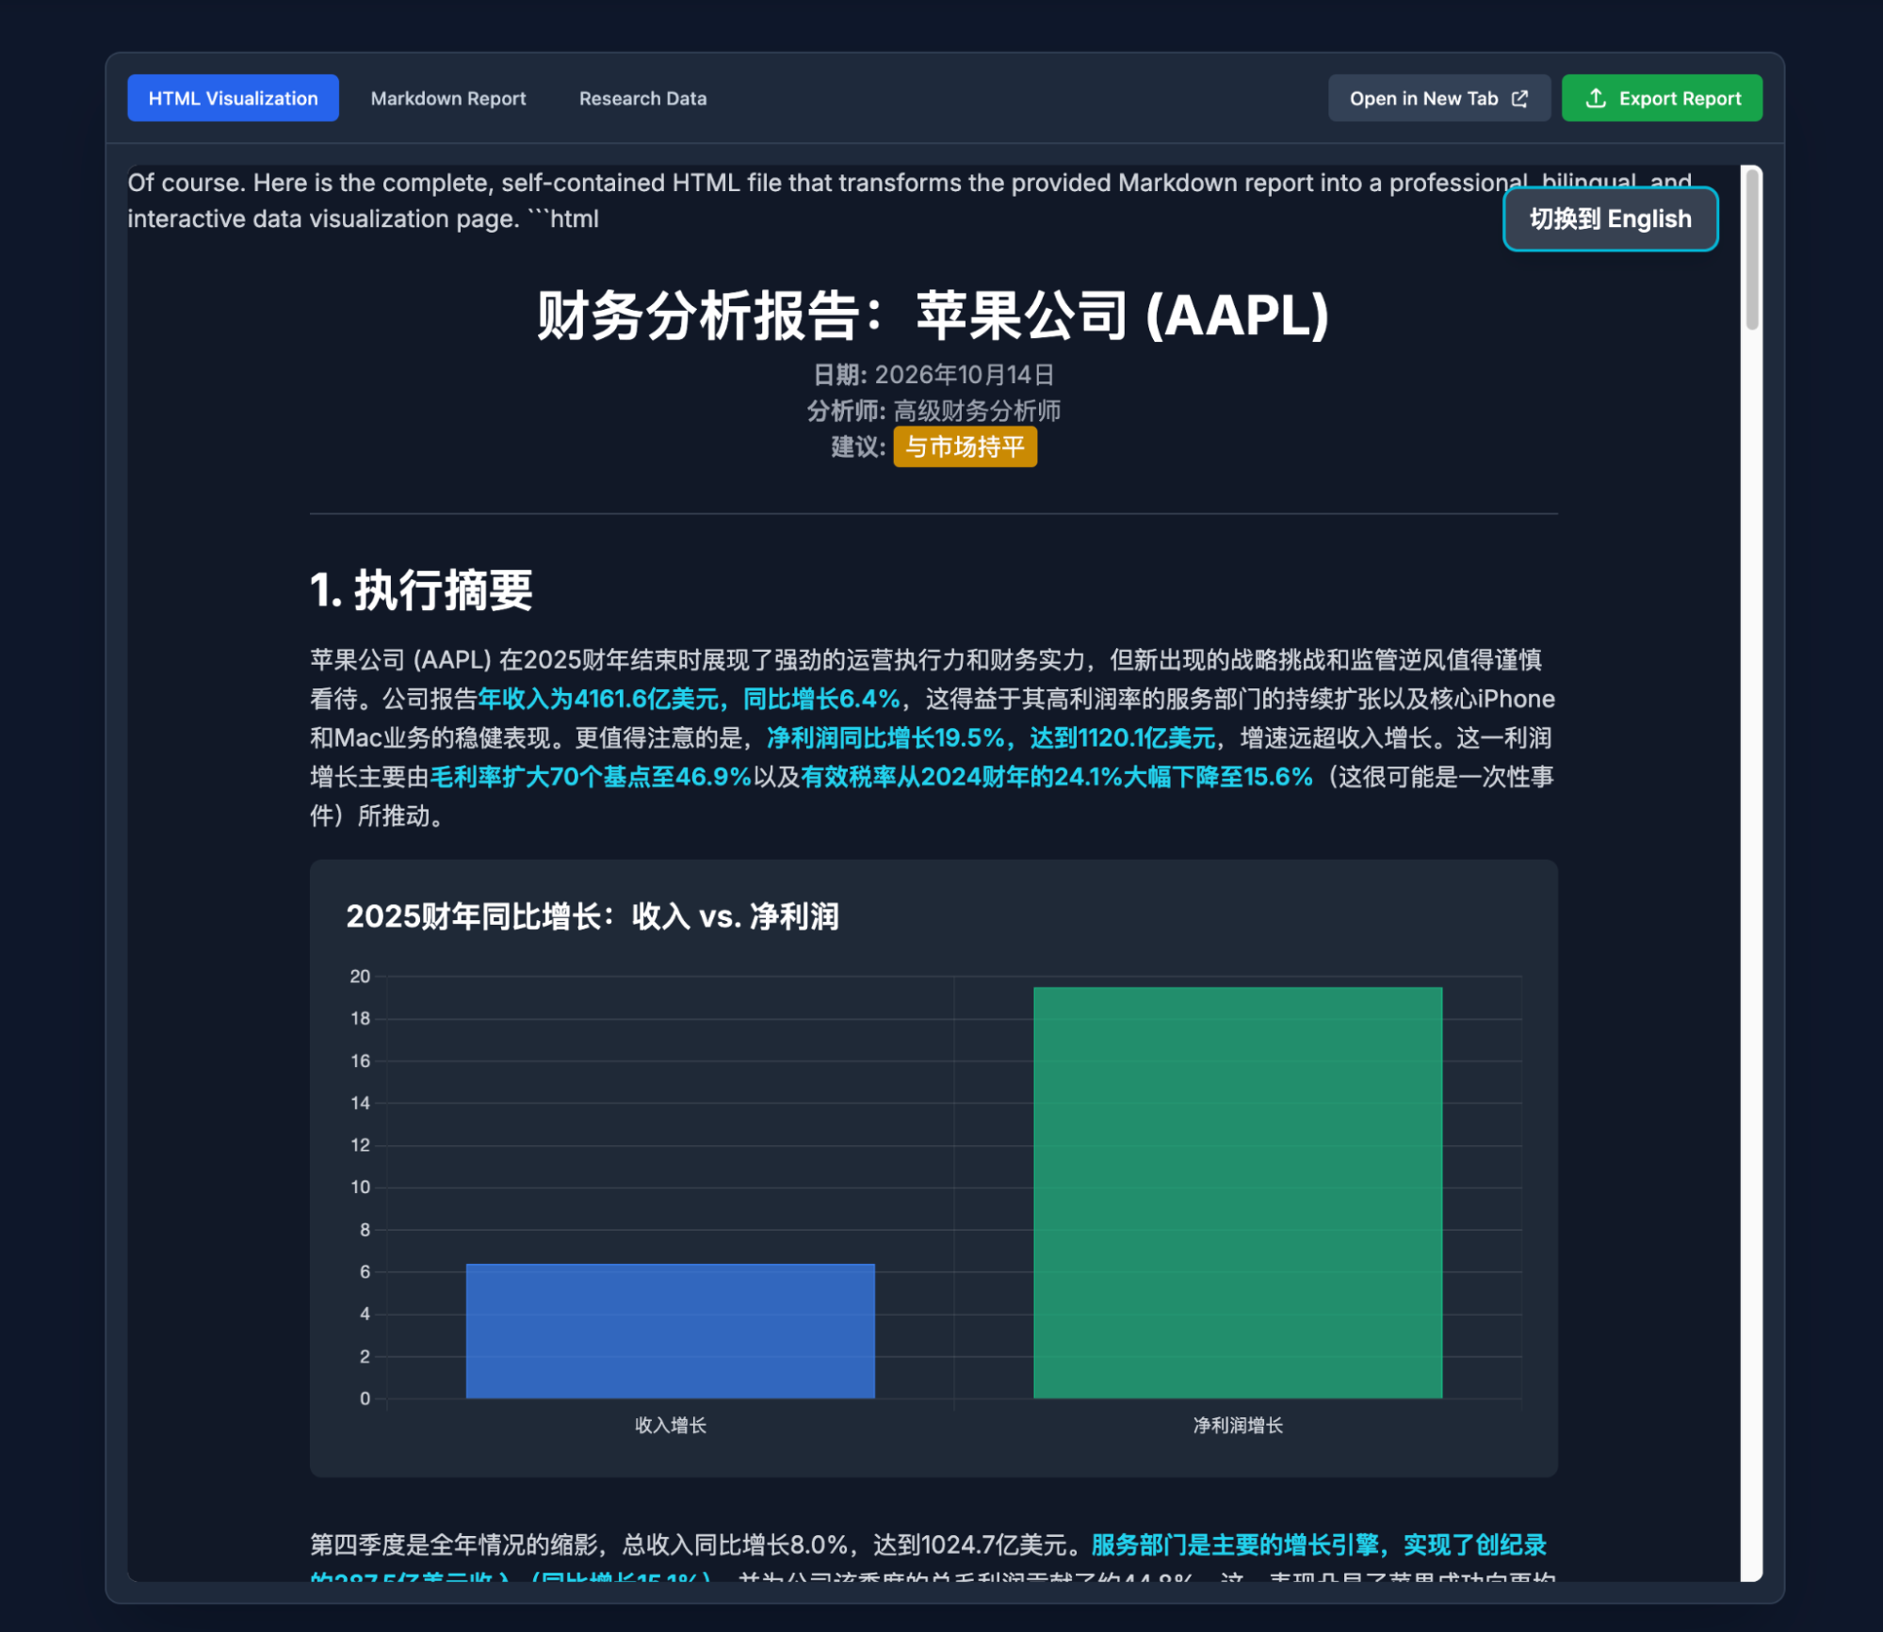The width and height of the screenshot is (1883, 1632).
Task: Click the 高级财务分析师 analyst label
Action: point(977,411)
